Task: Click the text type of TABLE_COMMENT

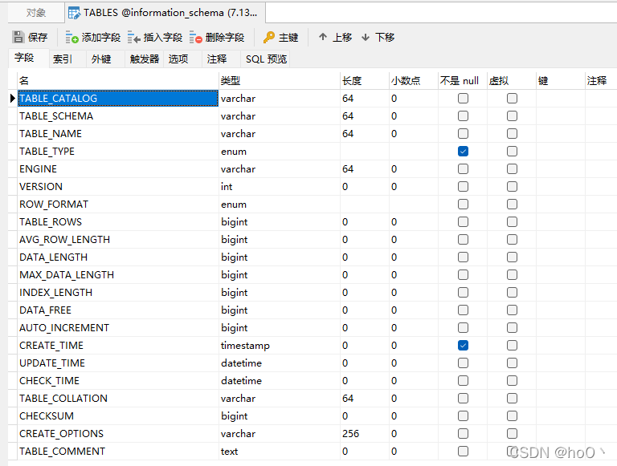Action: click(230, 451)
